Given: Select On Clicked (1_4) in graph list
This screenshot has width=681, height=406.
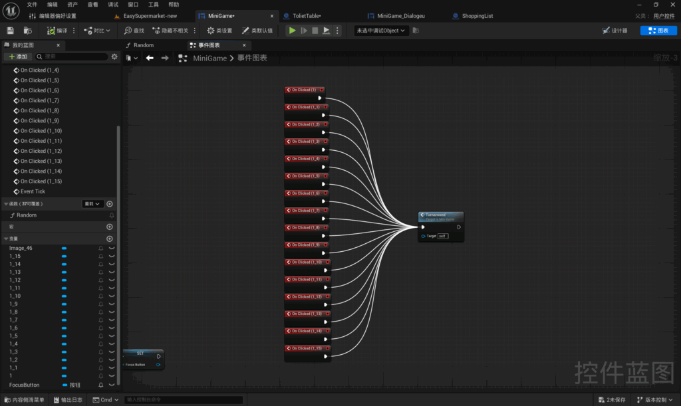Looking at the screenshot, I should pos(39,70).
